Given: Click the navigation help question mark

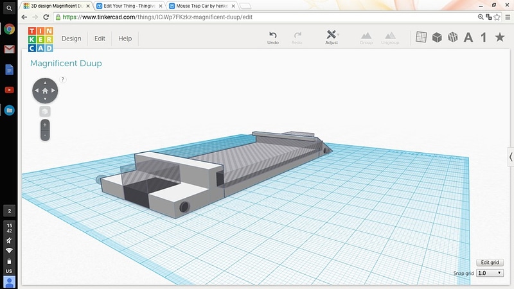Looking at the screenshot, I should 62,80.
